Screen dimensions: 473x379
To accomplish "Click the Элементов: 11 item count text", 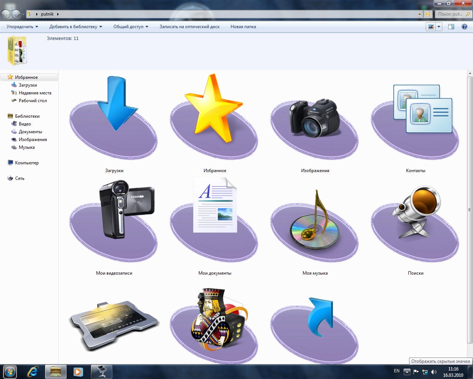I will pyautogui.click(x=62, y=38).
